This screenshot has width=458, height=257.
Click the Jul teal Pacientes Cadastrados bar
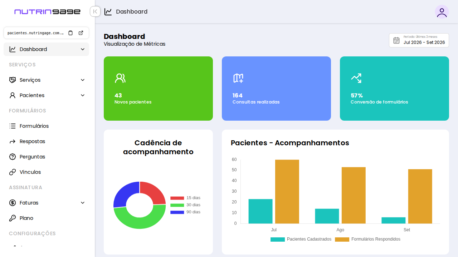260,211
